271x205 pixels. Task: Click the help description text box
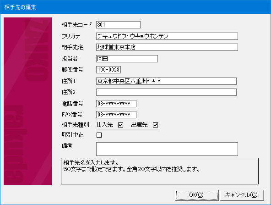pyautogui.click(x=160, y=171)
